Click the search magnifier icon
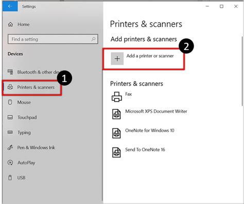This screenshot has height=204, width=244. pos(93,39)
